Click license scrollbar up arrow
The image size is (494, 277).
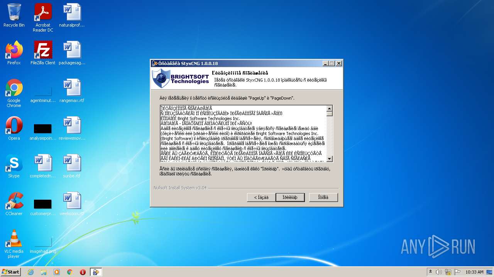[x=330, y=108]
